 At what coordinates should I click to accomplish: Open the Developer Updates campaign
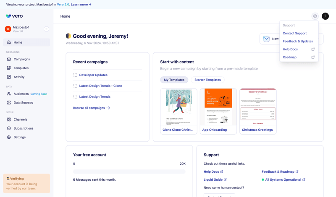pyautogui.click(x=93, y=75)
